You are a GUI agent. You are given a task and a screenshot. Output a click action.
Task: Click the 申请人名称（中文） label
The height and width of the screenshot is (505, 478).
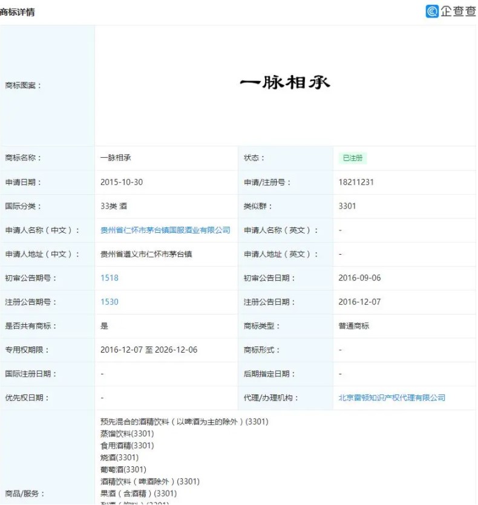[x=42, y=230]
